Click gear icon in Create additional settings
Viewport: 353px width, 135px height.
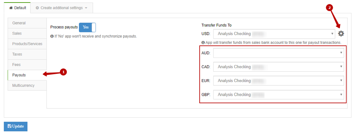(x=37, y=8)
